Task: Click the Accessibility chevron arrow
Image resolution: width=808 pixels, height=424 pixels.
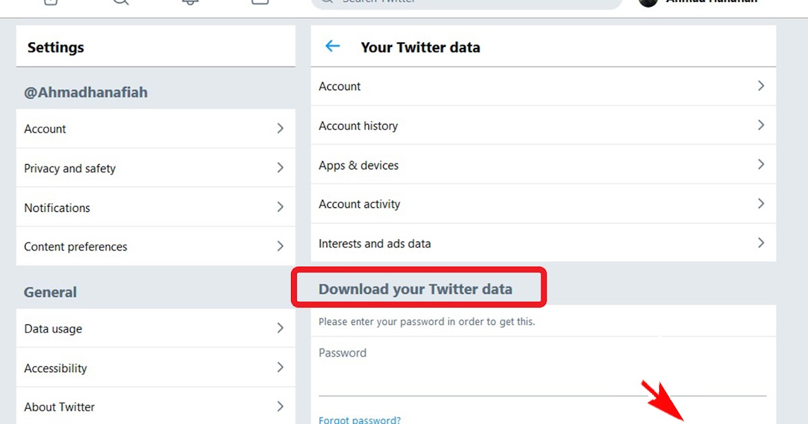Action: 281,367
